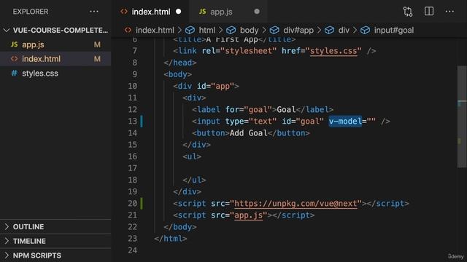467x262 pixels.
Task: Click cube icon before html breadcrumb
Action: click(190, 31)
